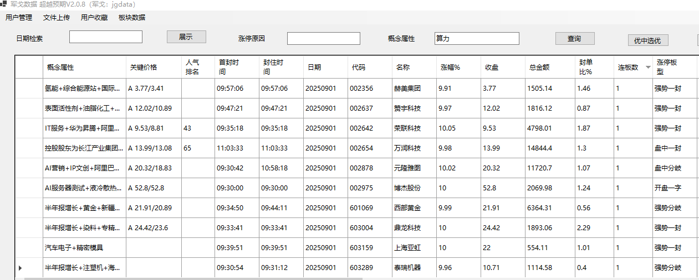Viewport: 699px width, 280px height.
Task: Click the 西部黄金 name cell
Action: coord(414,208)
